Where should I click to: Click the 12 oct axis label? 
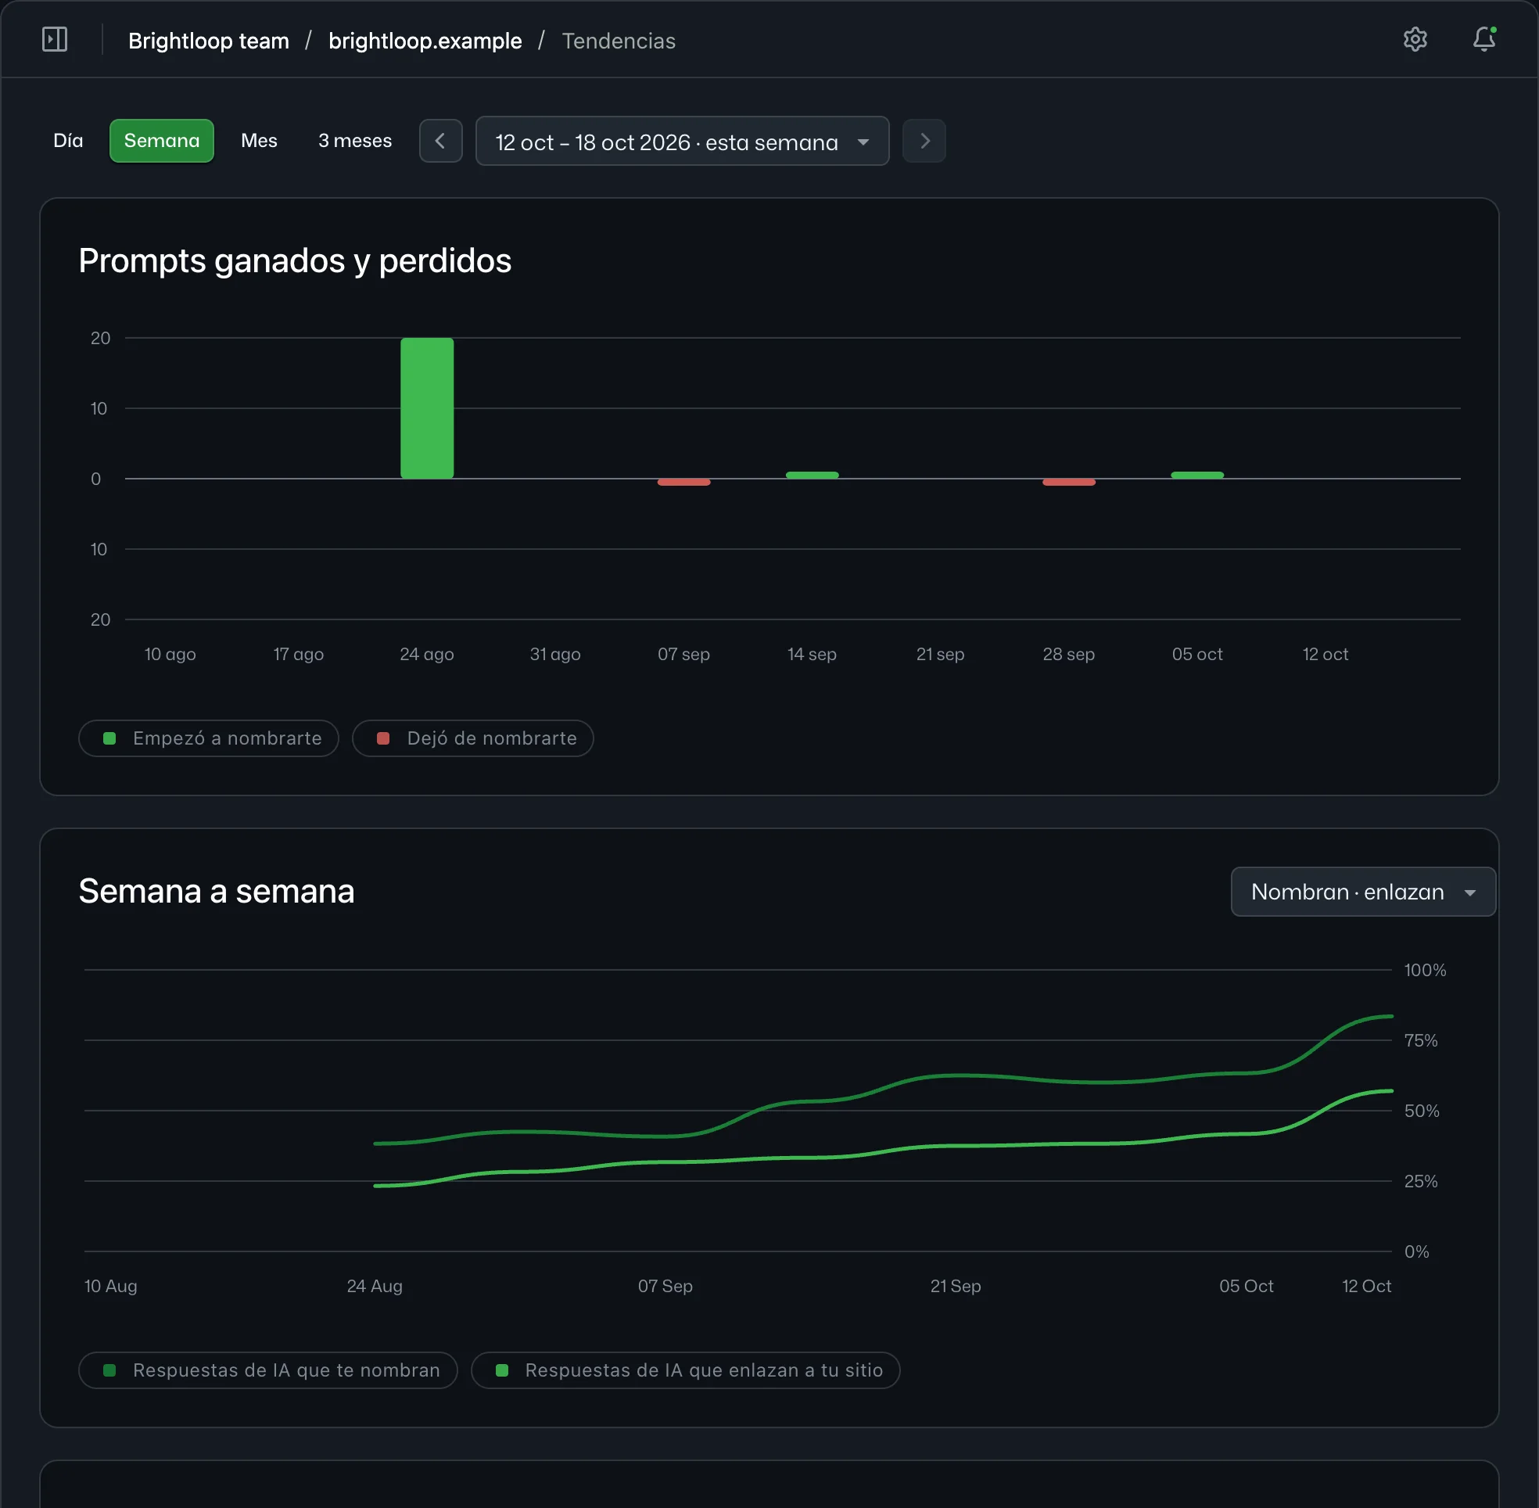[1326, 654]
